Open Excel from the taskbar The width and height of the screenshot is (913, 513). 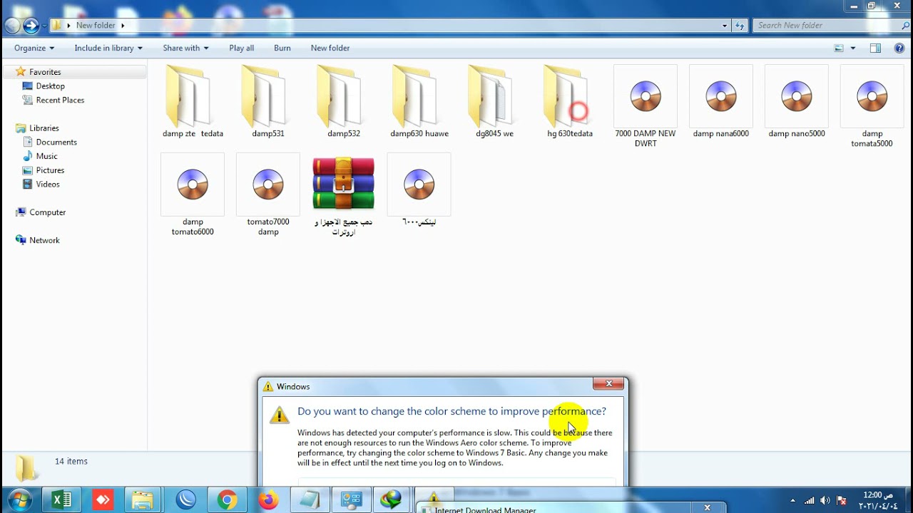click(62, 500)
